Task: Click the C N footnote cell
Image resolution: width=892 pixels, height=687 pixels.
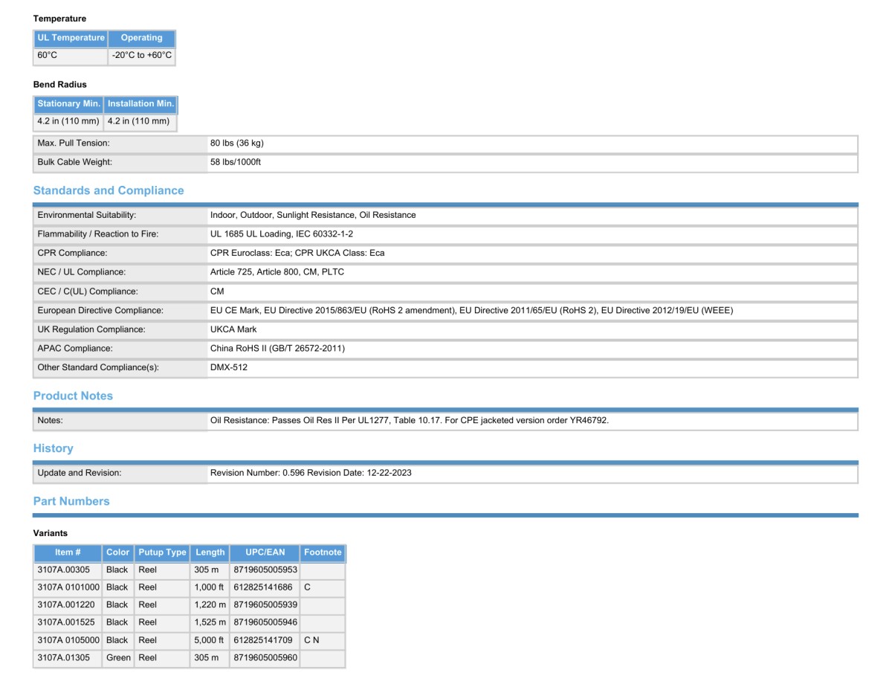Action: click(311, 640)
